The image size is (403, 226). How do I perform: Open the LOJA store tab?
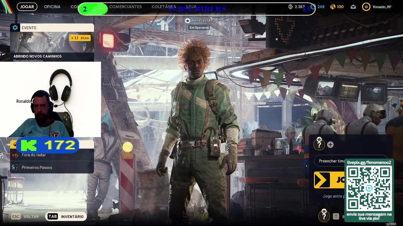(191, 7)
